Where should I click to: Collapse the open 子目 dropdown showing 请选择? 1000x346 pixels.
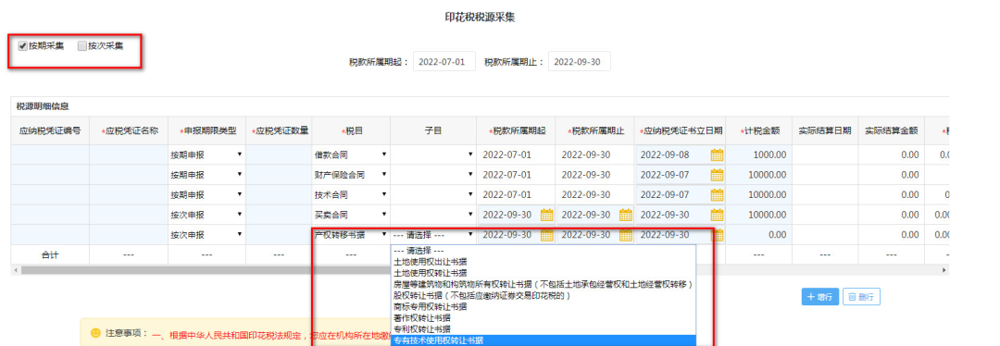433,234
